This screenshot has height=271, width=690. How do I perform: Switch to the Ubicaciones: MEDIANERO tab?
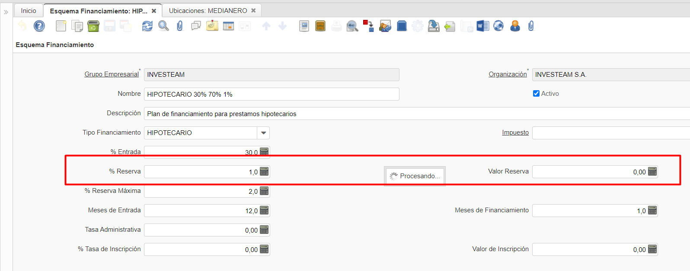(x=208, y=11)
